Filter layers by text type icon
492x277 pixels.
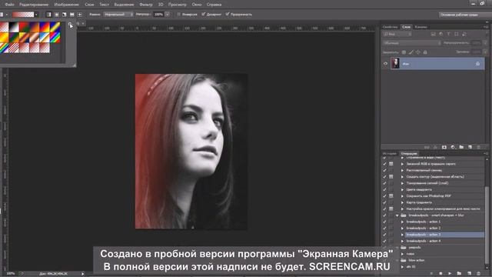point(448,34)
